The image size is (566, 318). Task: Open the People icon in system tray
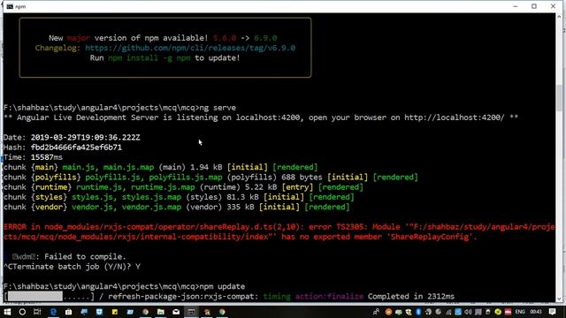tap(376, 312)
